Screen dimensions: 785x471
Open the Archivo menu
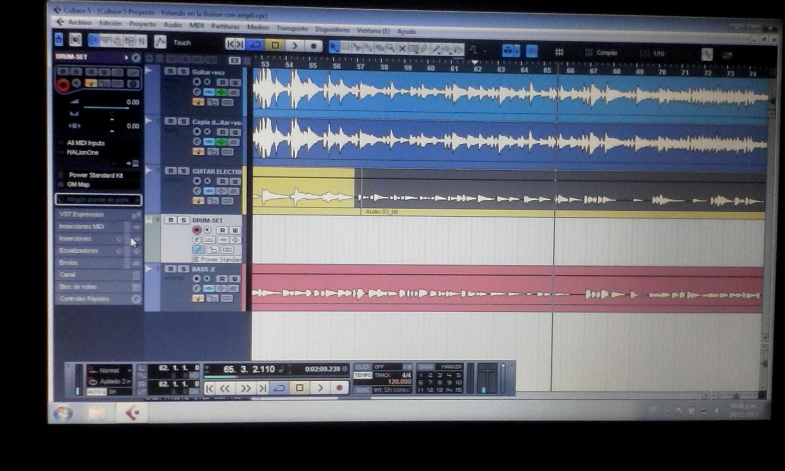79,23
